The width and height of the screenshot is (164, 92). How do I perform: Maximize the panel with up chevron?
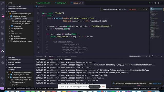[x=158, y=56]
